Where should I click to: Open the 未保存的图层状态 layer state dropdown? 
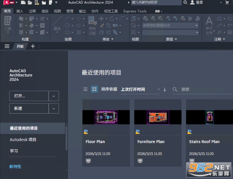[170, 25]
